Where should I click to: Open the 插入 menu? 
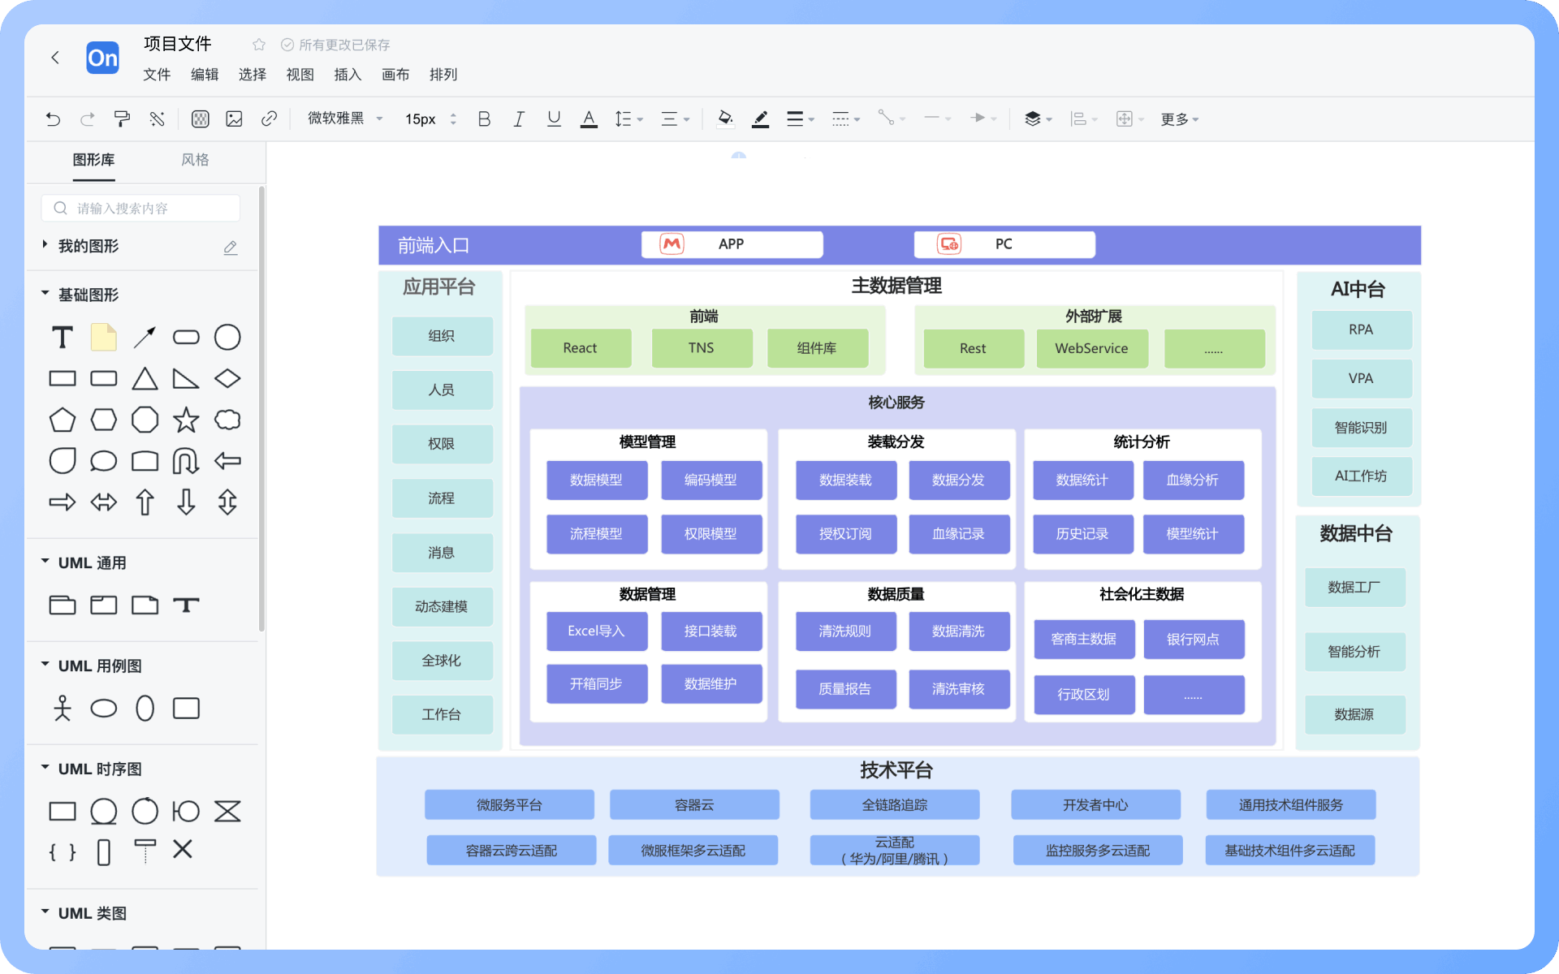tap(348, 75)
